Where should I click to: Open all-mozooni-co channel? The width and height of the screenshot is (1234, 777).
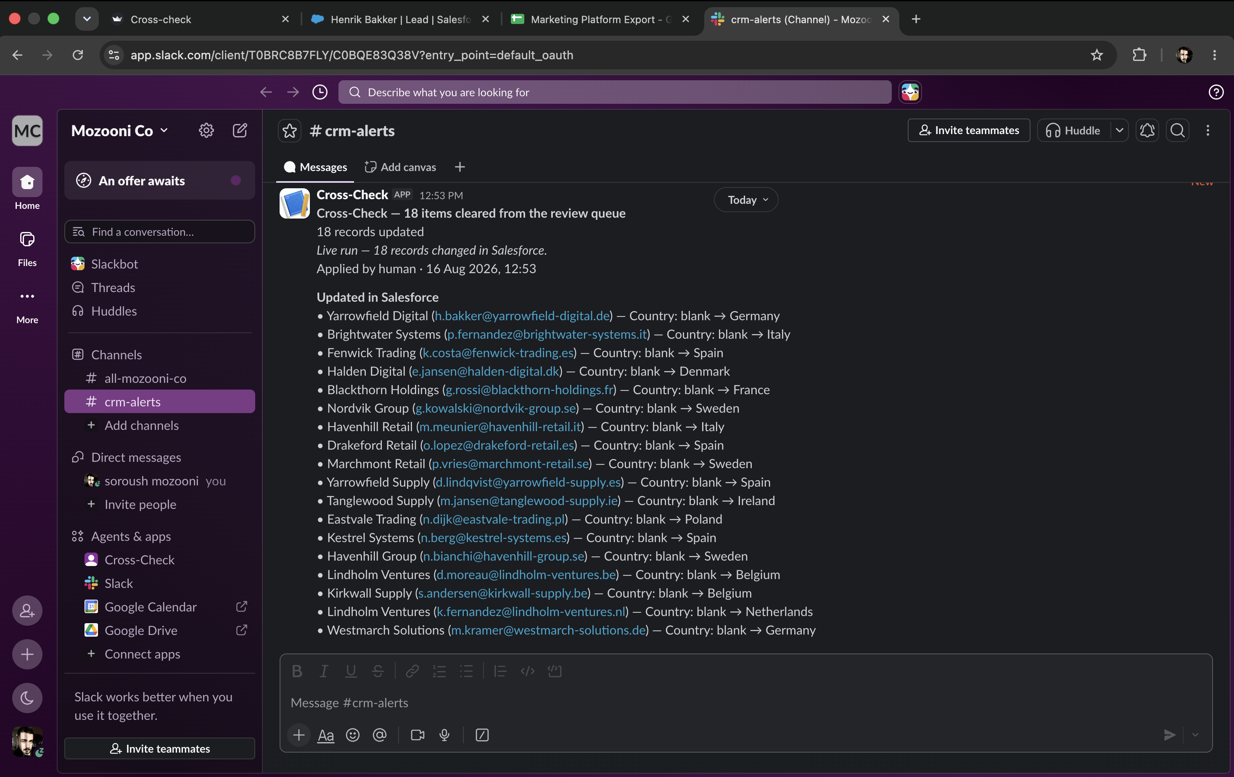[159, 378]
